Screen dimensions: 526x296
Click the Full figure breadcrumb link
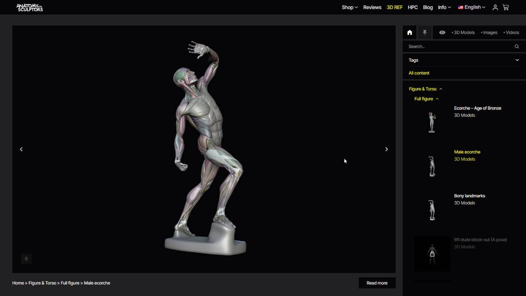tap(70, 283)
